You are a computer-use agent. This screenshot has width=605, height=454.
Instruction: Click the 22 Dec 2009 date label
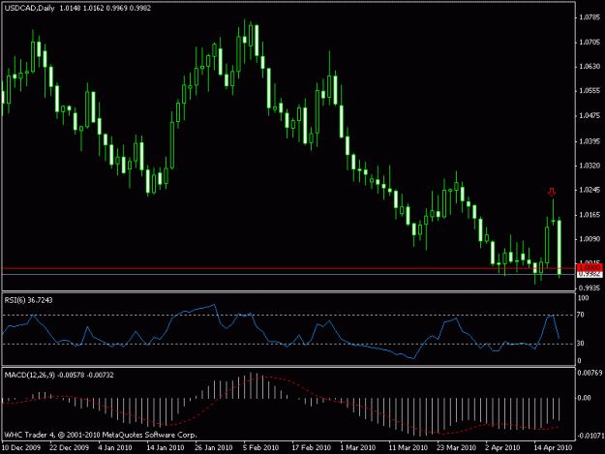point(70,447)
